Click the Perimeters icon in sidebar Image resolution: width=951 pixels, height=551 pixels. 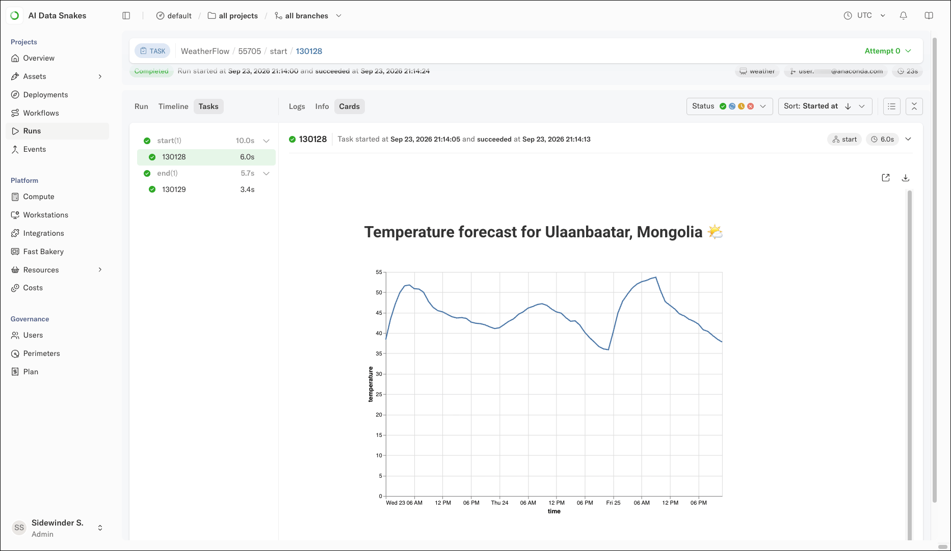tap(15, 353)
